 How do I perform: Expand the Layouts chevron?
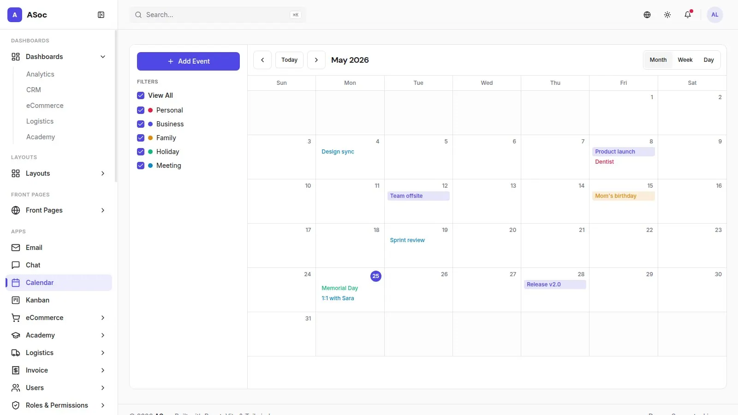(103, 173)
